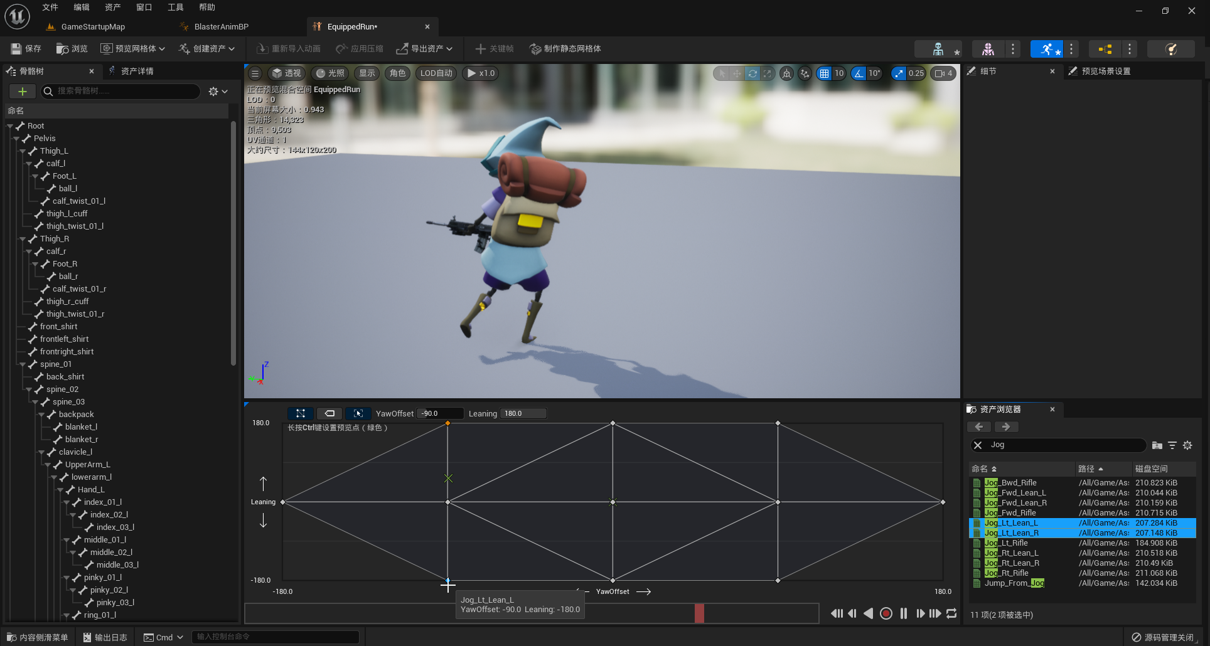This screenshot has height=646, width=1210.
Task: Select the viewport scale tool
Action: pyautogui.click(x=767, y=73)
